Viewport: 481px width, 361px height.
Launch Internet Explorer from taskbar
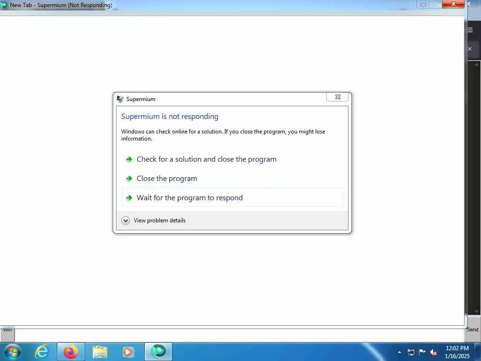[x=42, y=352]
